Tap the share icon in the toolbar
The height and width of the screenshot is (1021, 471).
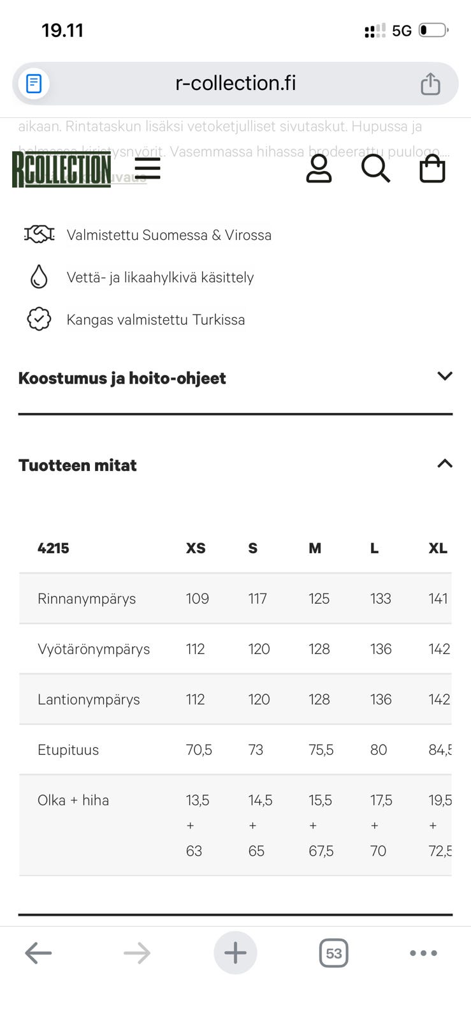[430, 83]
